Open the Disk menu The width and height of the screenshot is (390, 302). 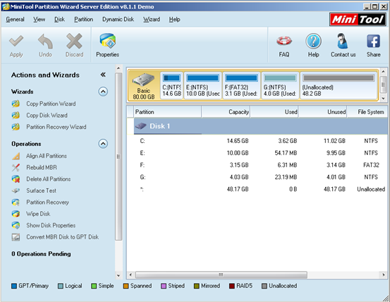(59, 20)
